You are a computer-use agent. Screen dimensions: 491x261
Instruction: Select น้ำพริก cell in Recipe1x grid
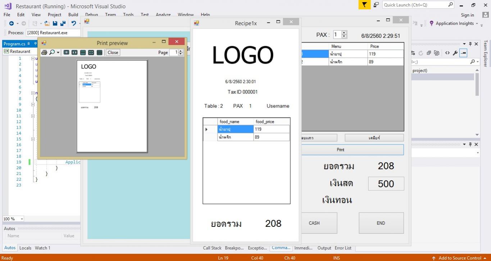(x=236, y=137)
